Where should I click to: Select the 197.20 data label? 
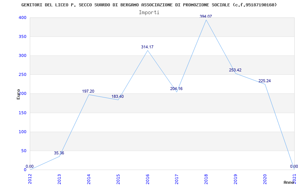tap(88, 91)
